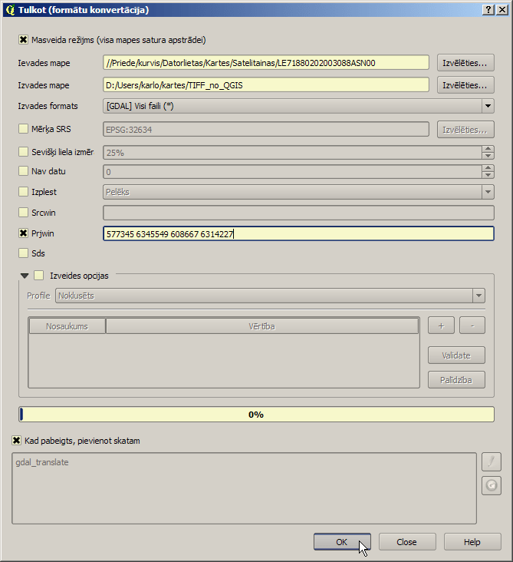Enable the Mērķa SRS checkbox
The width and height of the screenshot is (513, 562).
tap(23, 129)
